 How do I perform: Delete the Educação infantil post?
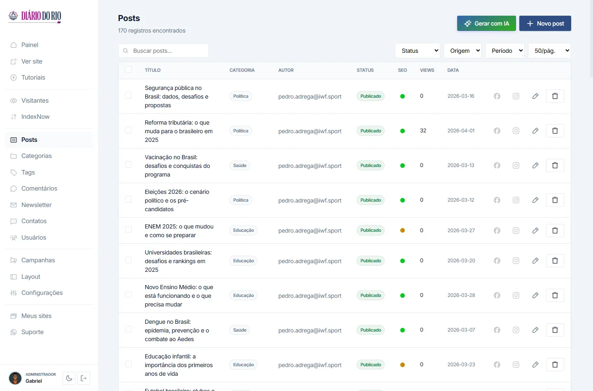point(555,365)
